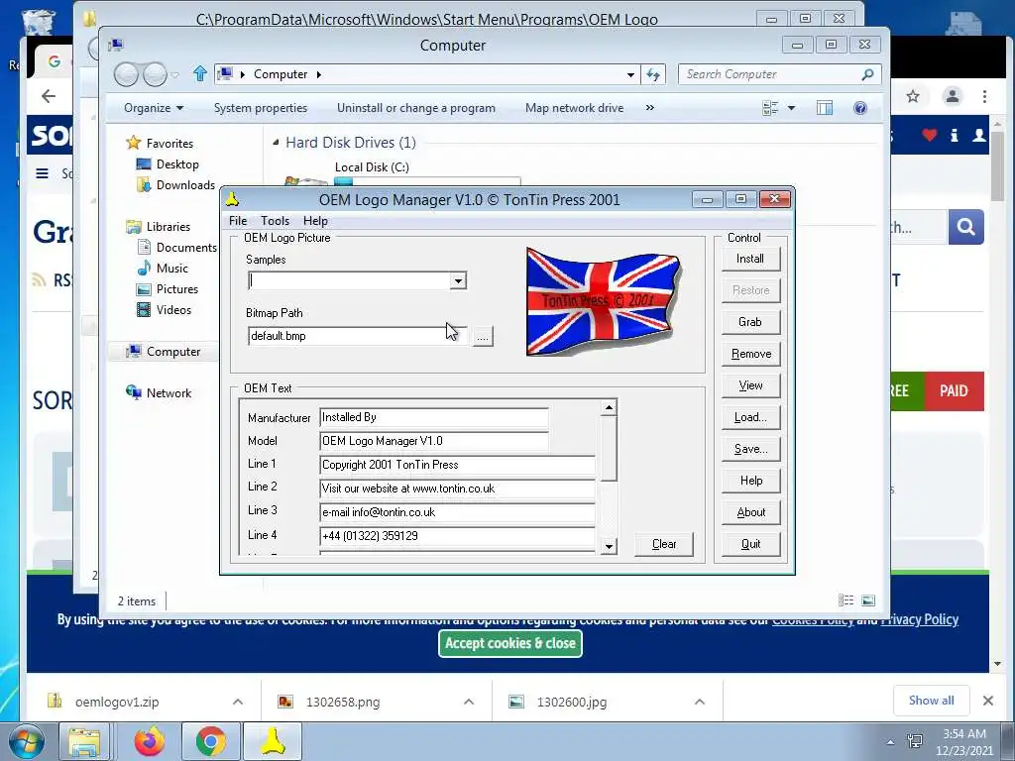The height and width of the screenshot is (761, 1015).
Task: Click the Save... button
Action: pos(750,449)
